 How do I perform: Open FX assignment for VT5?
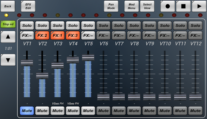click(x=88, y=35)
